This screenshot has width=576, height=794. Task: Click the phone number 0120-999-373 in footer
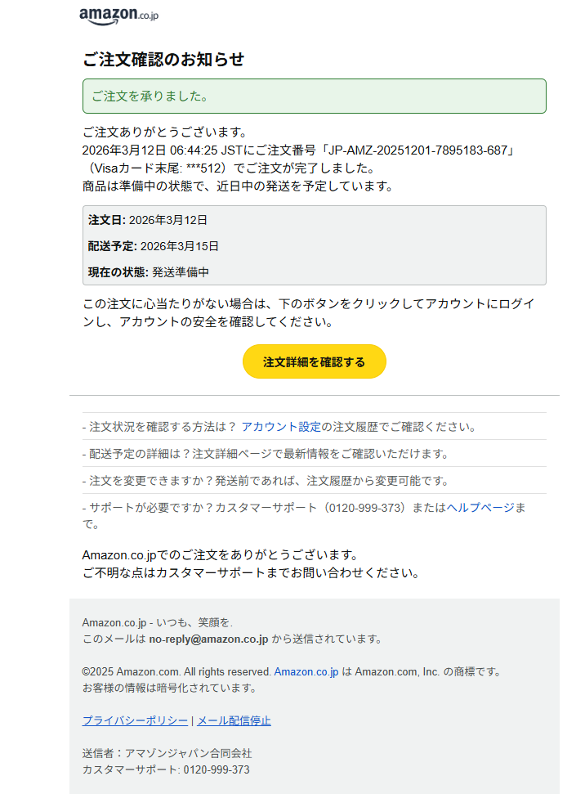[217, 771]
